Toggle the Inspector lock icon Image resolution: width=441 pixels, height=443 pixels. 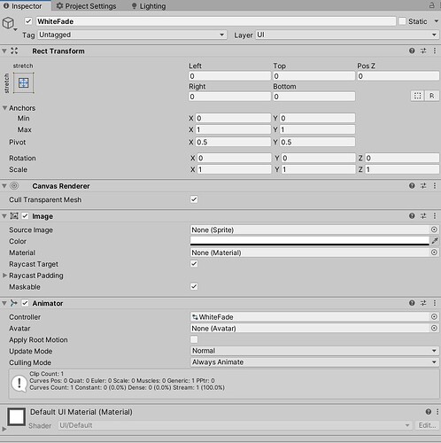pos(432,5)
